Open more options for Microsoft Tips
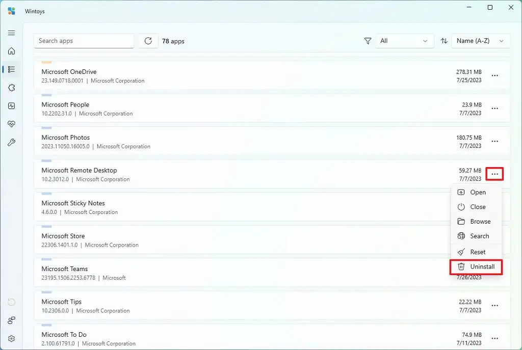 click(494, 306)
